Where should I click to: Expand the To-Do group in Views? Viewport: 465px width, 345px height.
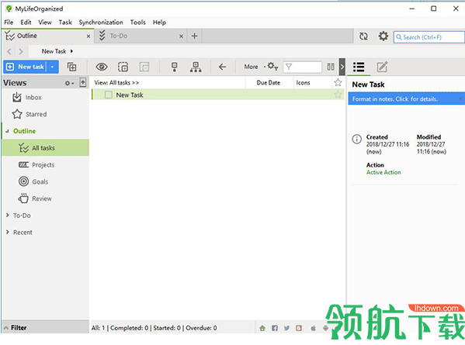[8, 216]
